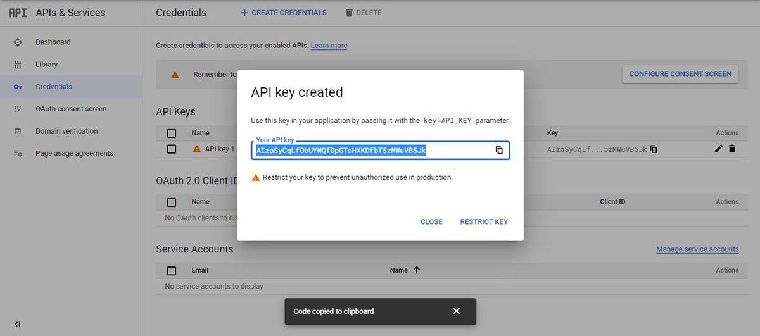This screenshot has height=336, width=760.
Task: Select all Service Accounts header checkbox
Action: (172, 271)
